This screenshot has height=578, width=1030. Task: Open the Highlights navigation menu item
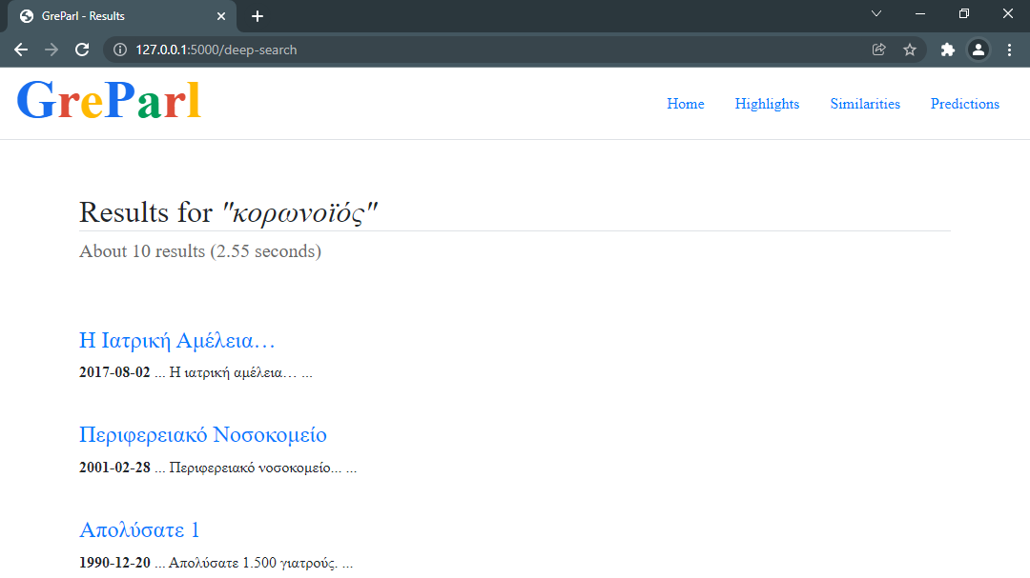[x=767, y=104]
